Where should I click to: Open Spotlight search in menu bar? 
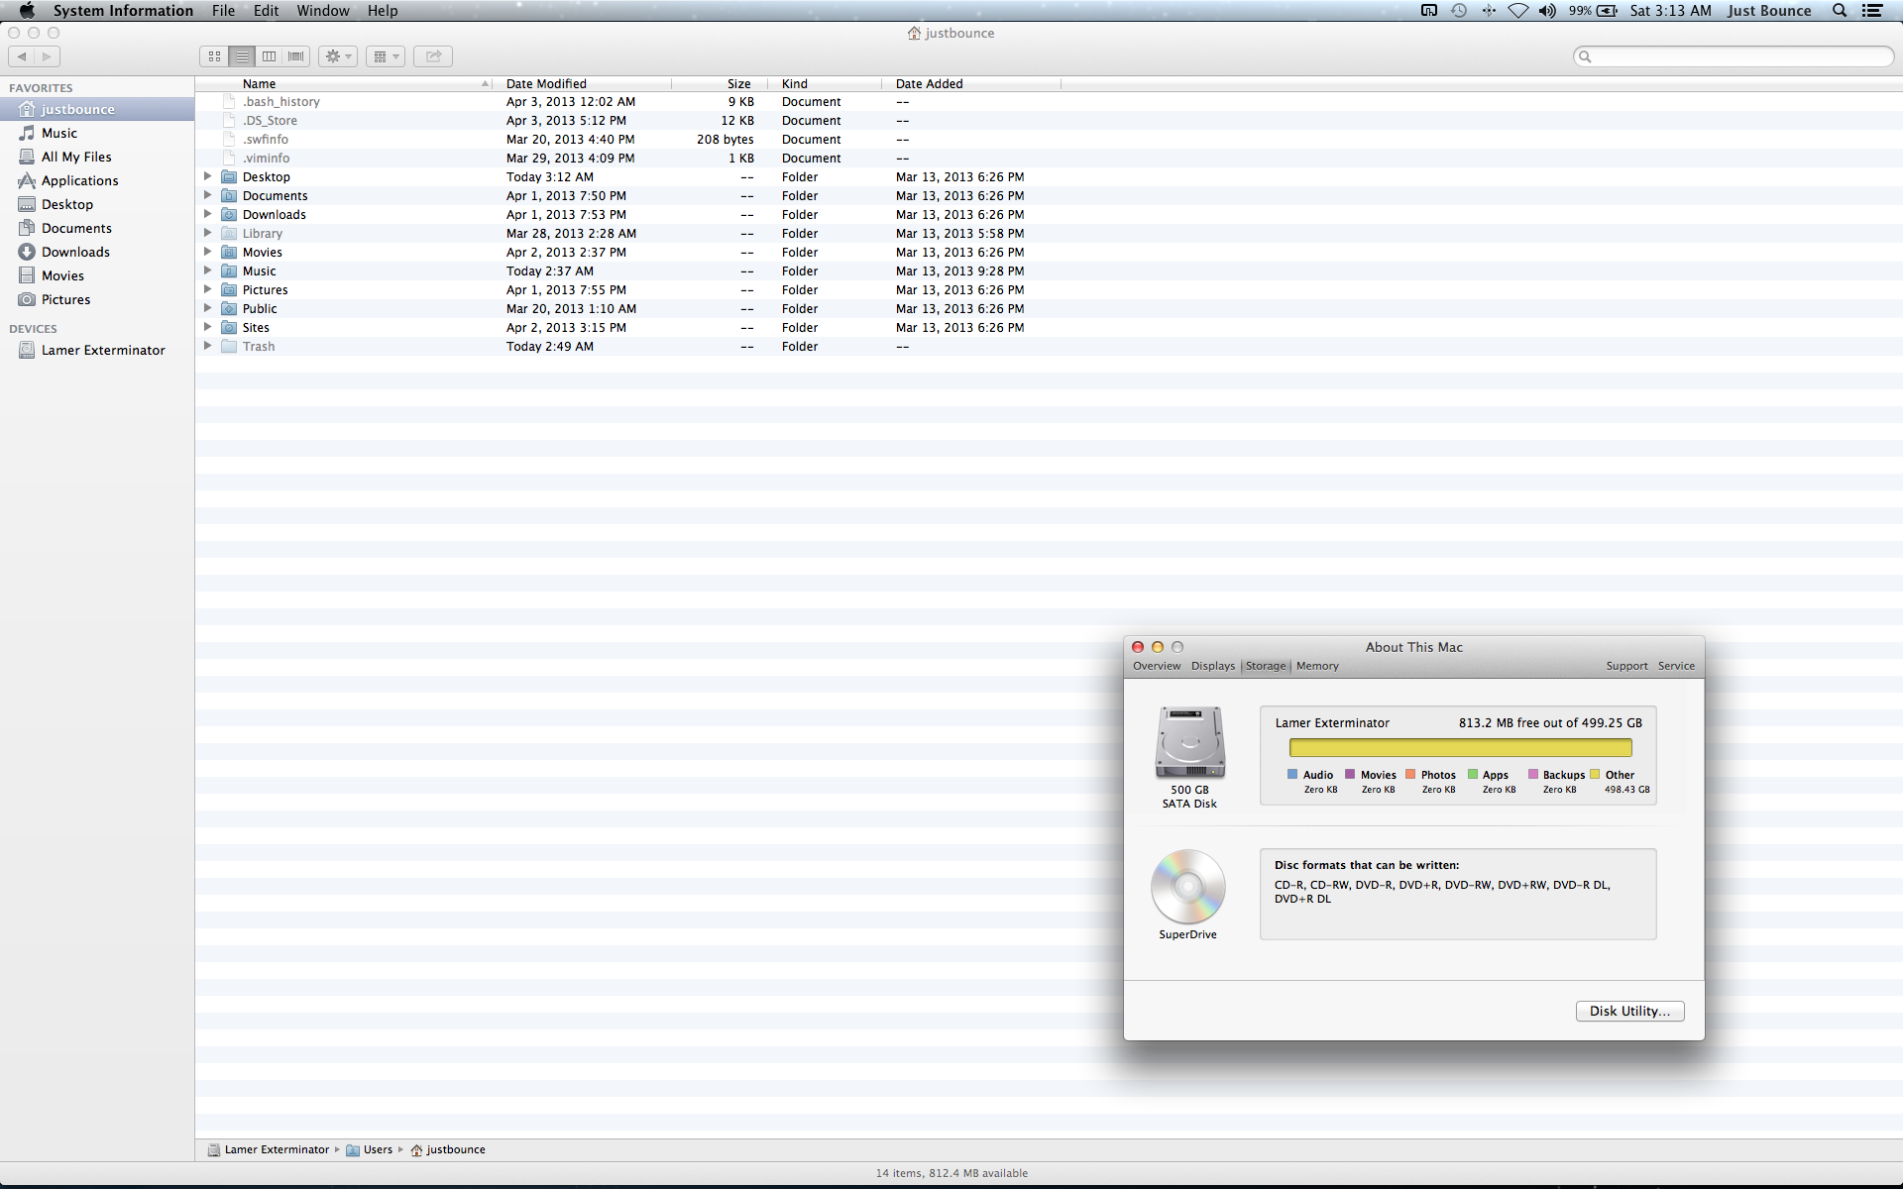(x=1840, y=11)
